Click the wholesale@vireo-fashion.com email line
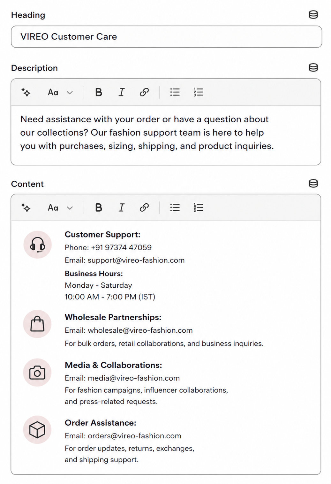 click(129, 330)
